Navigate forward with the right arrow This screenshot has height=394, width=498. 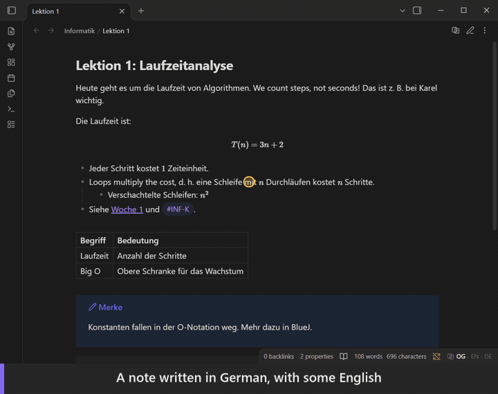pyautogui.click(x=51, y=30)
